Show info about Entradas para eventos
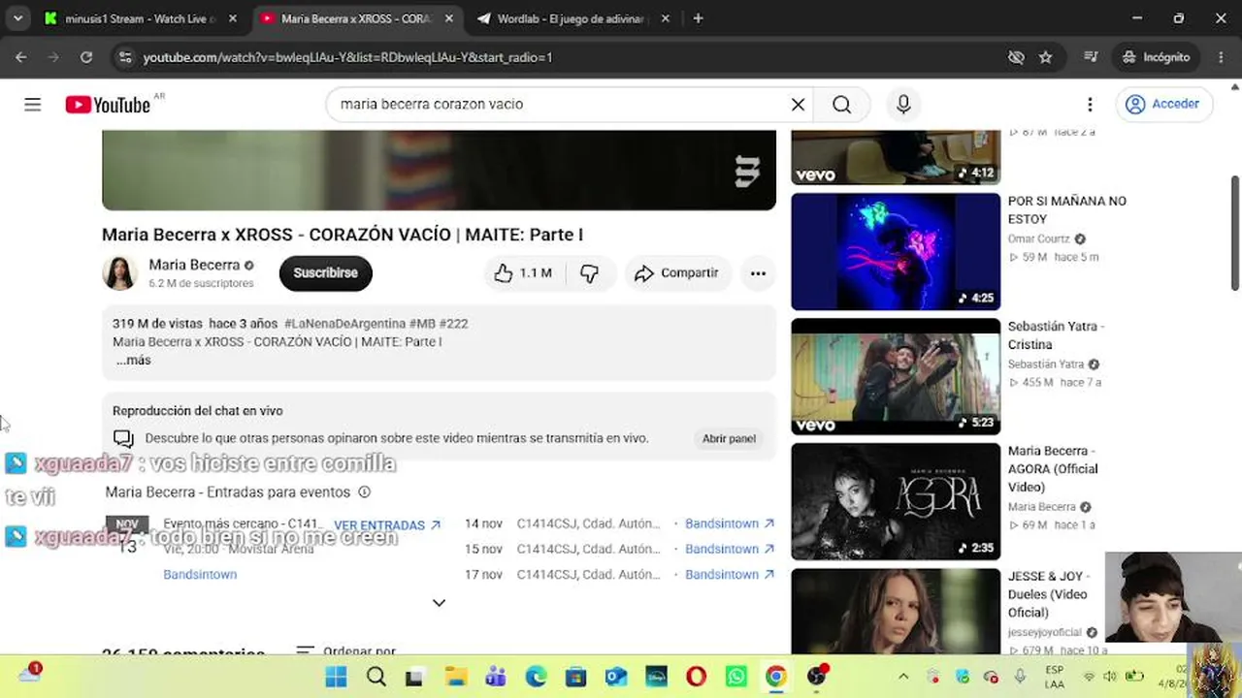This screenshot has width=1242, height=698. pos(364,492)
